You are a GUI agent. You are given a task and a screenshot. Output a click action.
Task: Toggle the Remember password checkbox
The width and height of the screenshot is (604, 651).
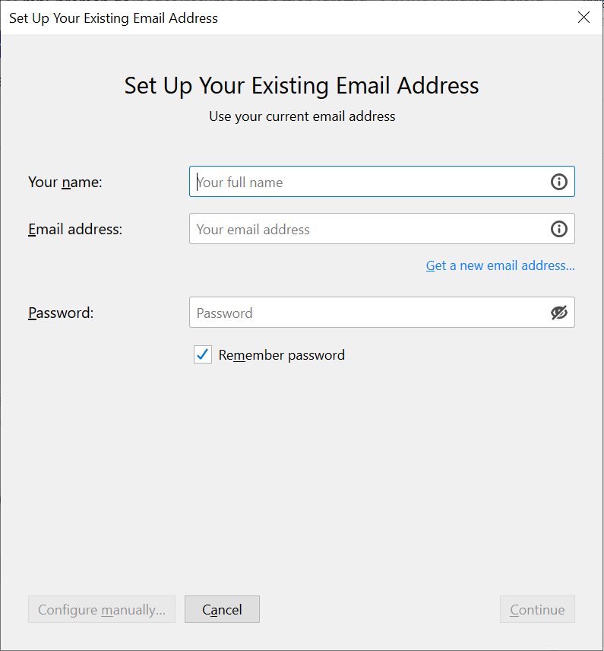click(x=203, y=354)
